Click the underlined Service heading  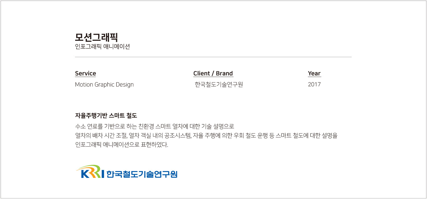tap(85, 74)
